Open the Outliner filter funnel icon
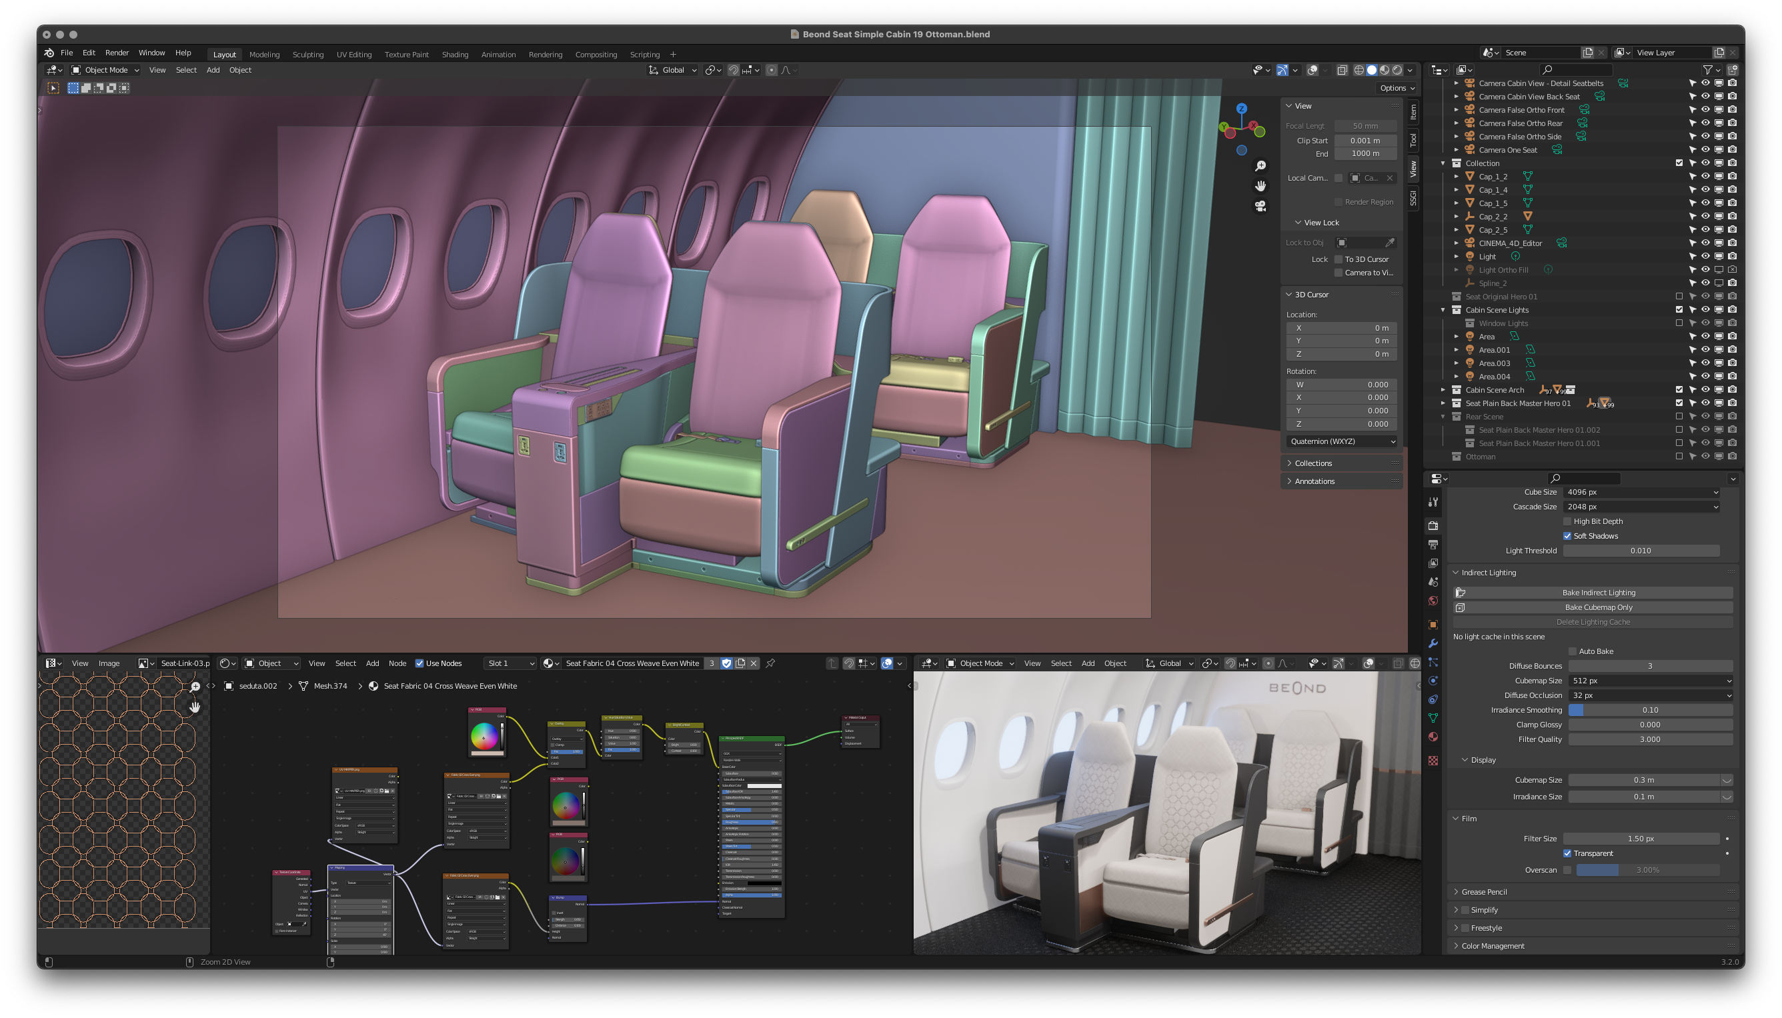This screenshot has width=1782, height=1018. tap(1707, 70)
